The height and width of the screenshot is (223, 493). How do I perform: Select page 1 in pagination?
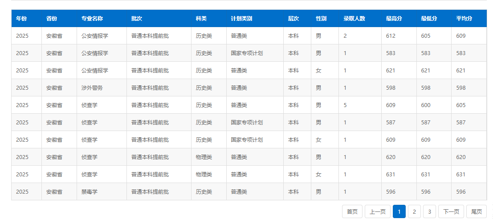point(399,211)
